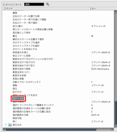
Task: Focus the search field containing 反転
Action: tap(34, 4)
